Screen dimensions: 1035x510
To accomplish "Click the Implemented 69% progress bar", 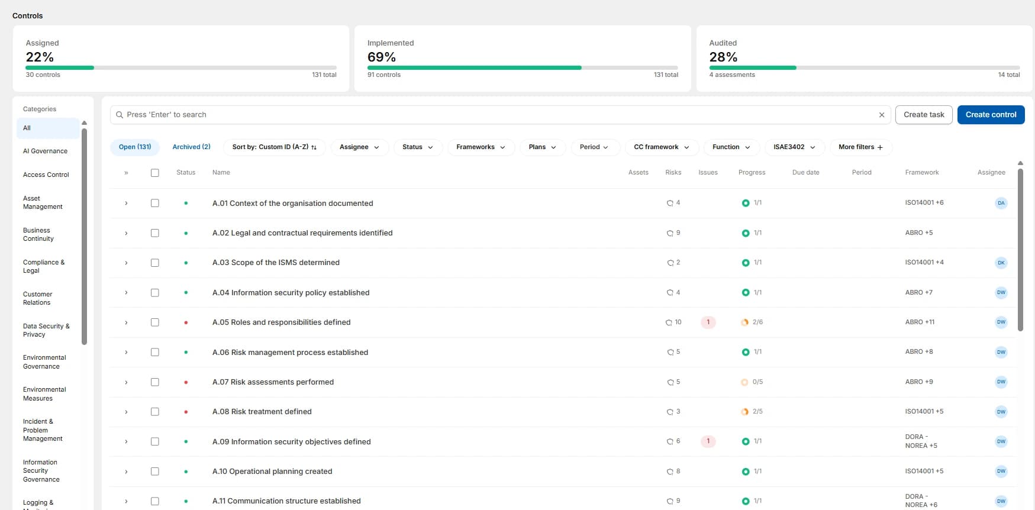I will tap(523, 68).
